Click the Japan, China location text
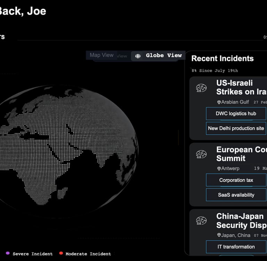 click(236, 235)
